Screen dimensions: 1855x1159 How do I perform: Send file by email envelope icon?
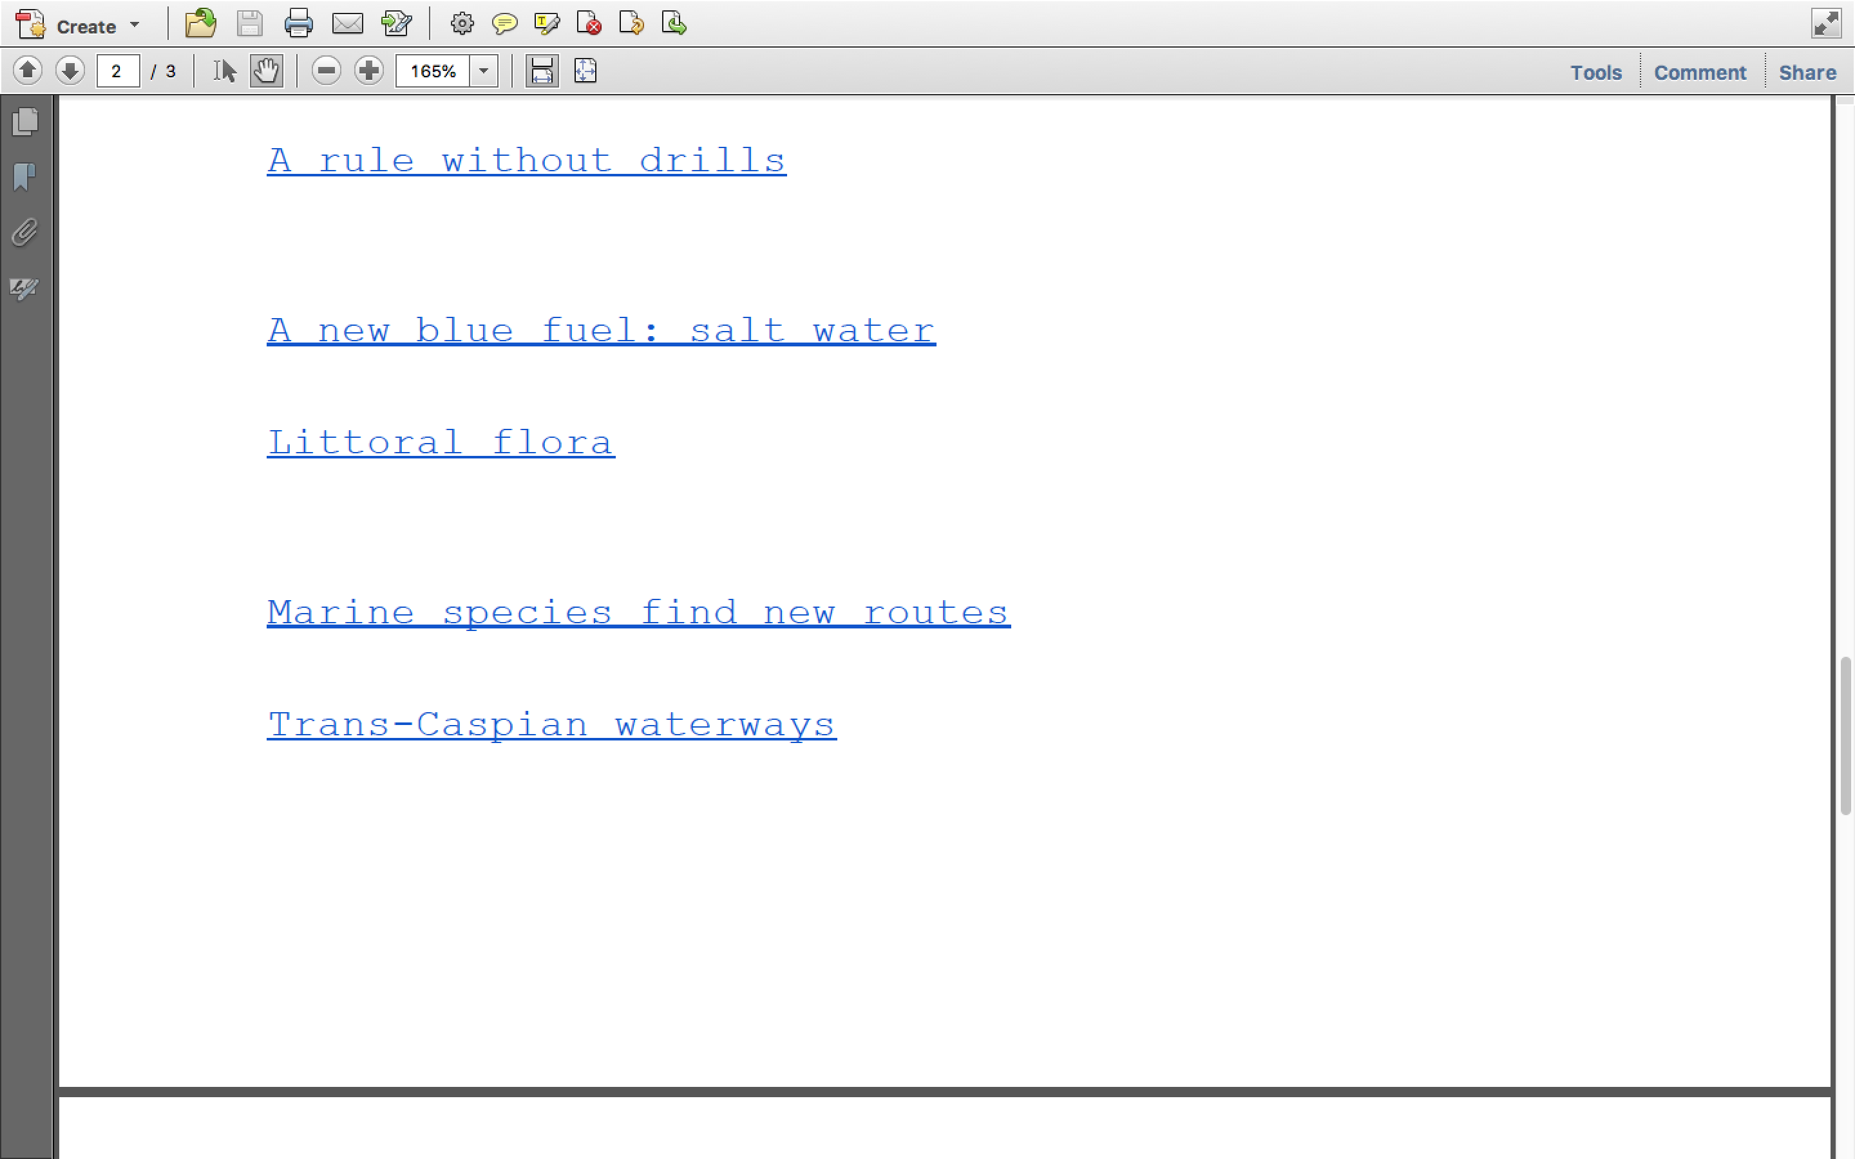pos(347,24)
